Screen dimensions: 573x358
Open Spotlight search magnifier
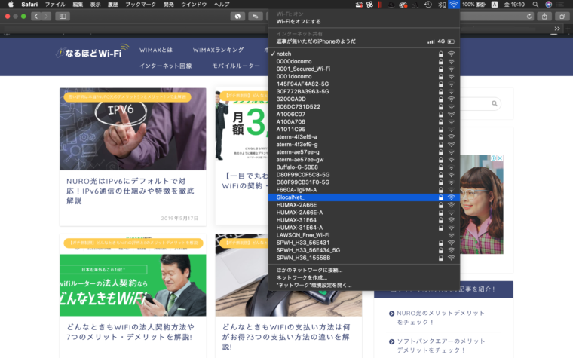click(535, 5)
